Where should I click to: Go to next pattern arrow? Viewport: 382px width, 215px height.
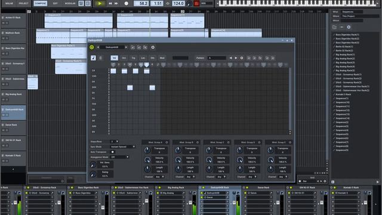[236, 58]
